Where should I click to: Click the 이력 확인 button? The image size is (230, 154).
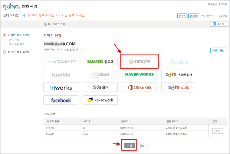coord(219,50)
